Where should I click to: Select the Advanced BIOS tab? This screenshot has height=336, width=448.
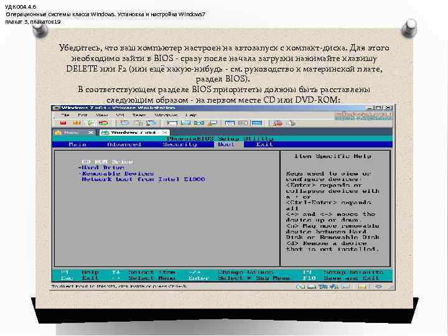(x=124, y=144)
